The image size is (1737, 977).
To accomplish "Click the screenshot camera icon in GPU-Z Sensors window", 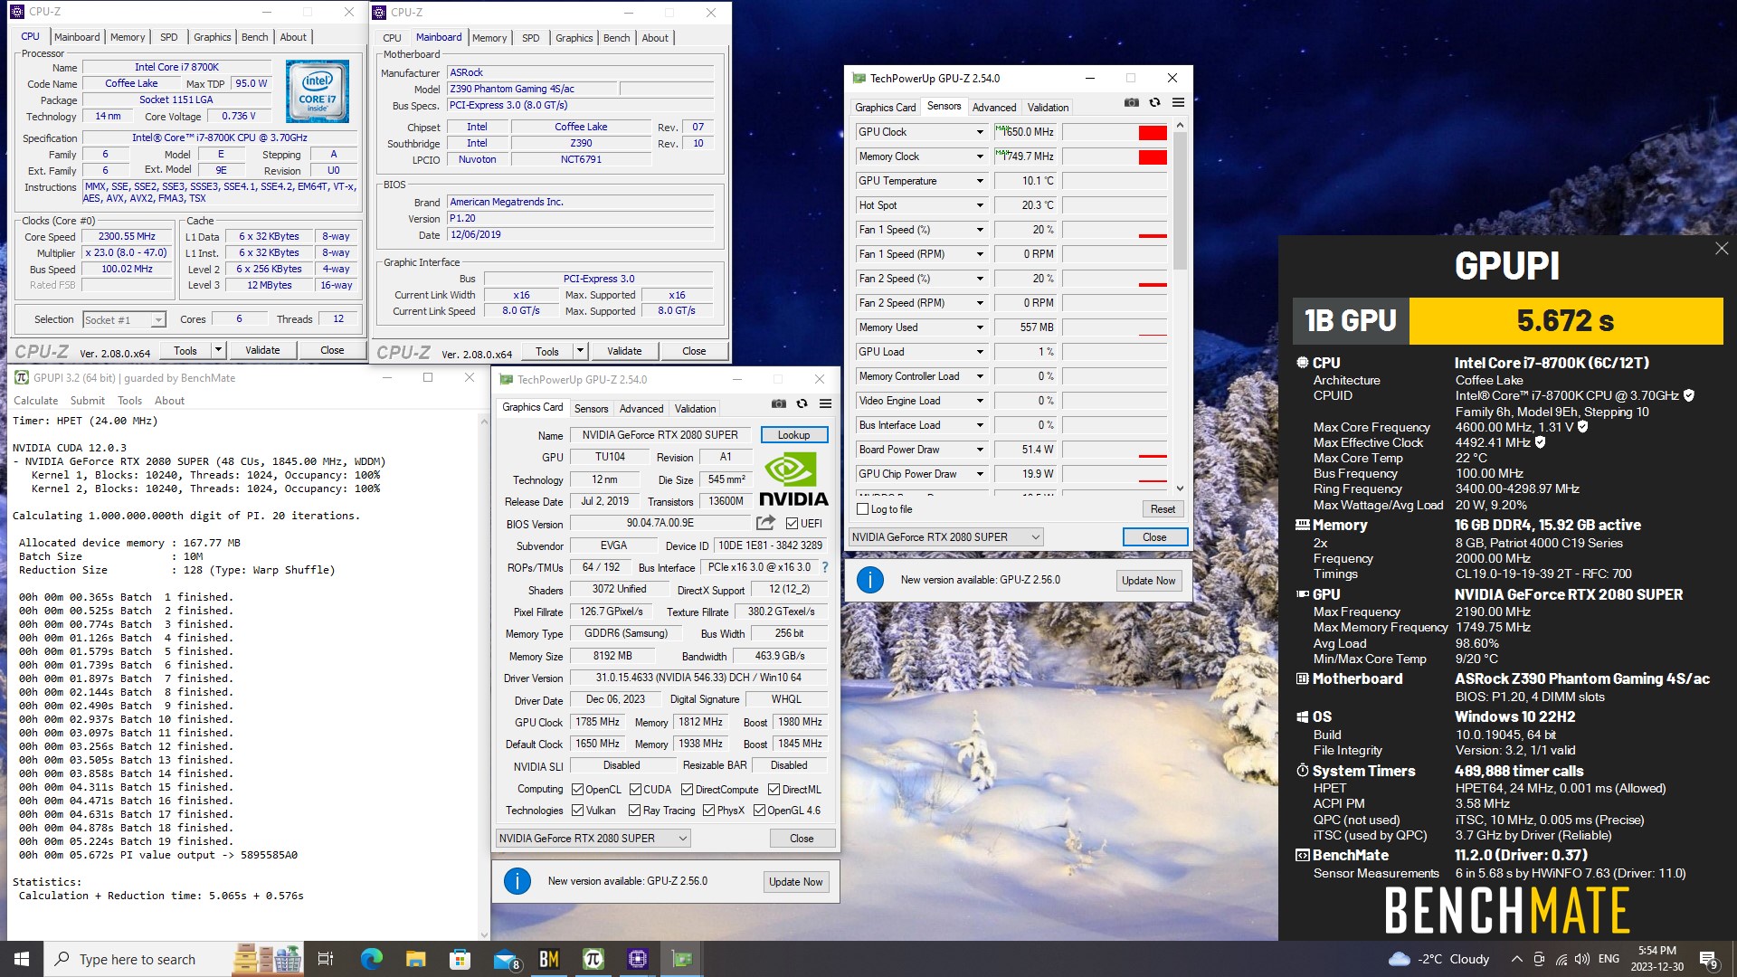I will [1131, 103].
